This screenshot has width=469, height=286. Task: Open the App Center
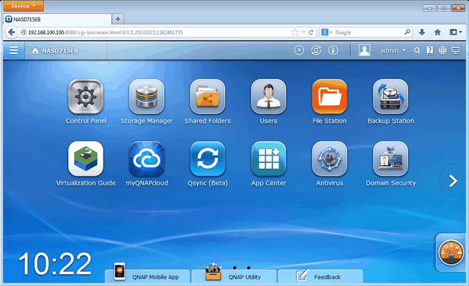click(x=268, y=159)
